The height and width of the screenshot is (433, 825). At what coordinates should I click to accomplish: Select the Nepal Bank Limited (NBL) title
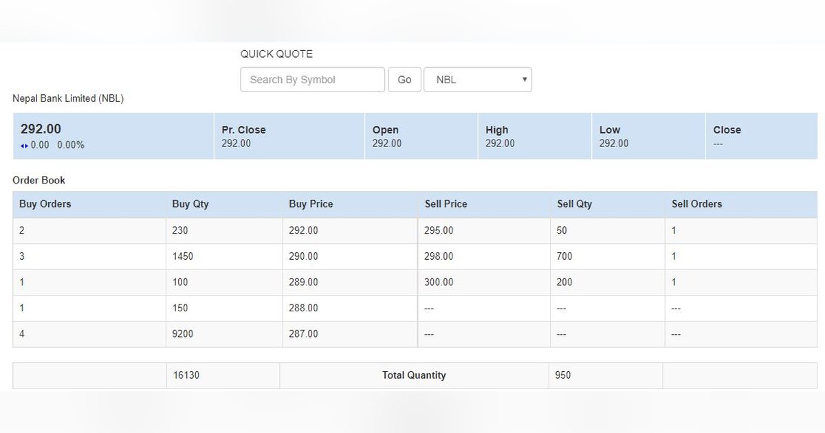click(68, 98)
